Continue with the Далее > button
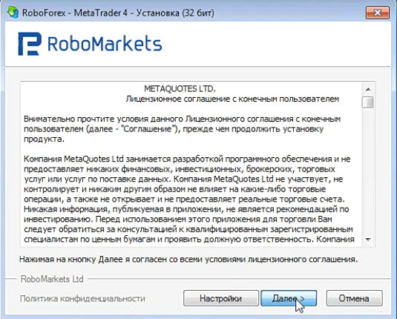The image size is (397, 319). click(289, 298)
